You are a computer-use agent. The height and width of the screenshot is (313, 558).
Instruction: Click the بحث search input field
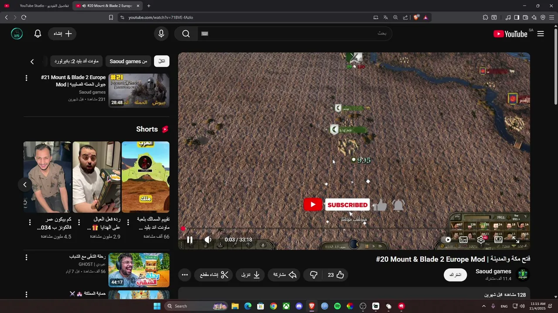click(294, 33)
